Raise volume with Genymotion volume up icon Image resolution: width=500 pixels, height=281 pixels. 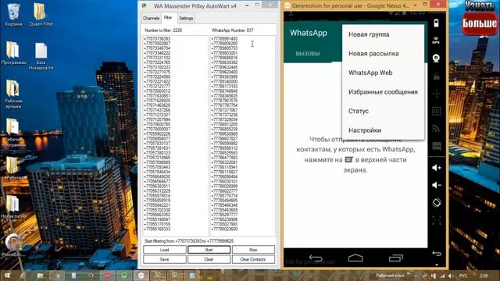[x=436, y=168]
